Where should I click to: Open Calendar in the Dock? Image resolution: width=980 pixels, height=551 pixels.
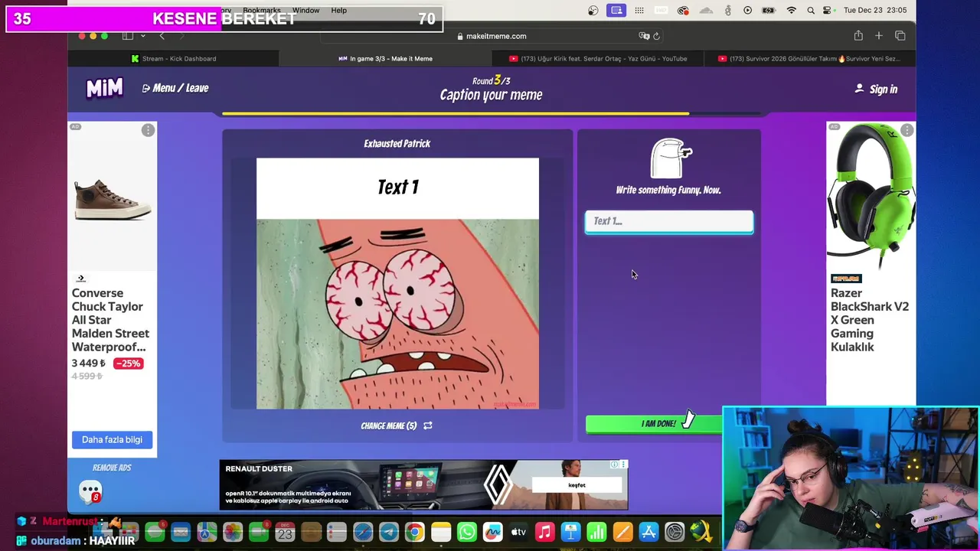coord(285,532)
